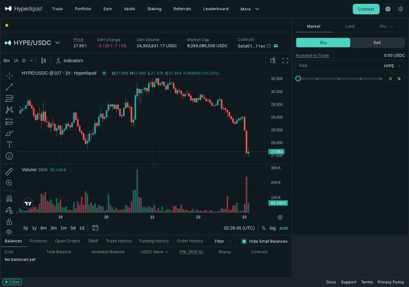Select the text annotation tool
409x287 pixels.
[x=9, y=144]
